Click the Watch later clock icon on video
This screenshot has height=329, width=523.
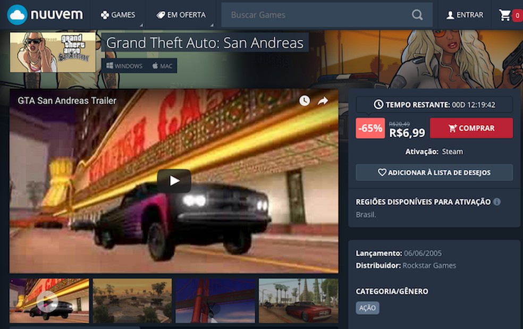[304, 100]
